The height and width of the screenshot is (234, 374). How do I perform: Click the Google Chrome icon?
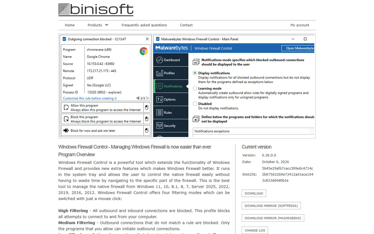pyautogui.click(x=143, y=51)
